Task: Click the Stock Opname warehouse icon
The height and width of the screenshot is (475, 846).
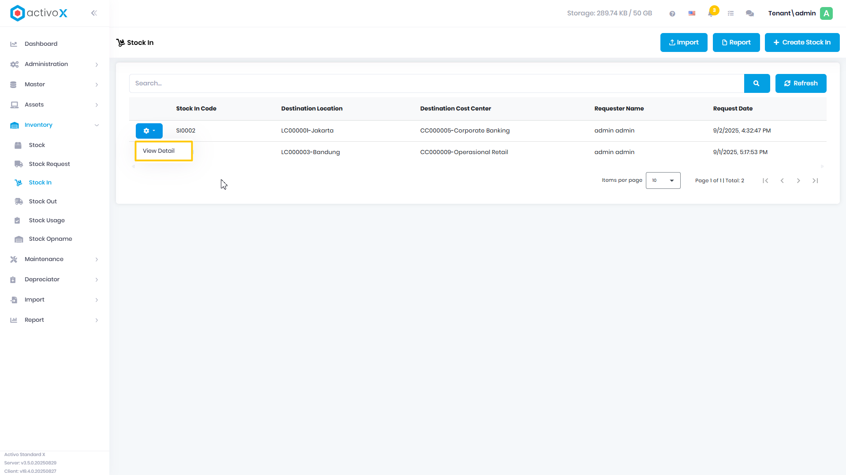Action: 19,239
